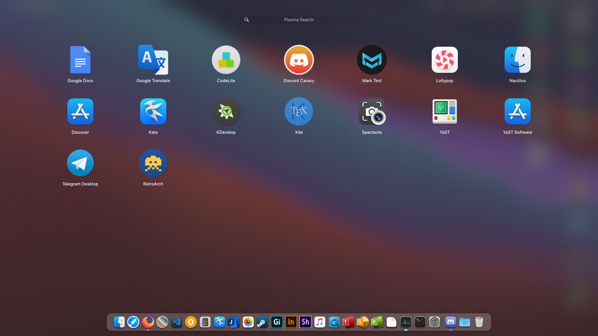Open Visual Studio Code from the dock
The width and height of the screenshot is (598, 336).
177,322
